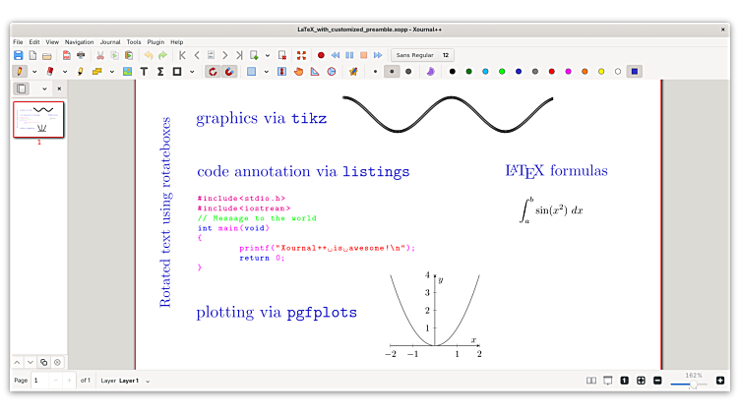Screen dimensions: 740x416
Task: Select the Pen tool
Action: [x=19, y=71]
